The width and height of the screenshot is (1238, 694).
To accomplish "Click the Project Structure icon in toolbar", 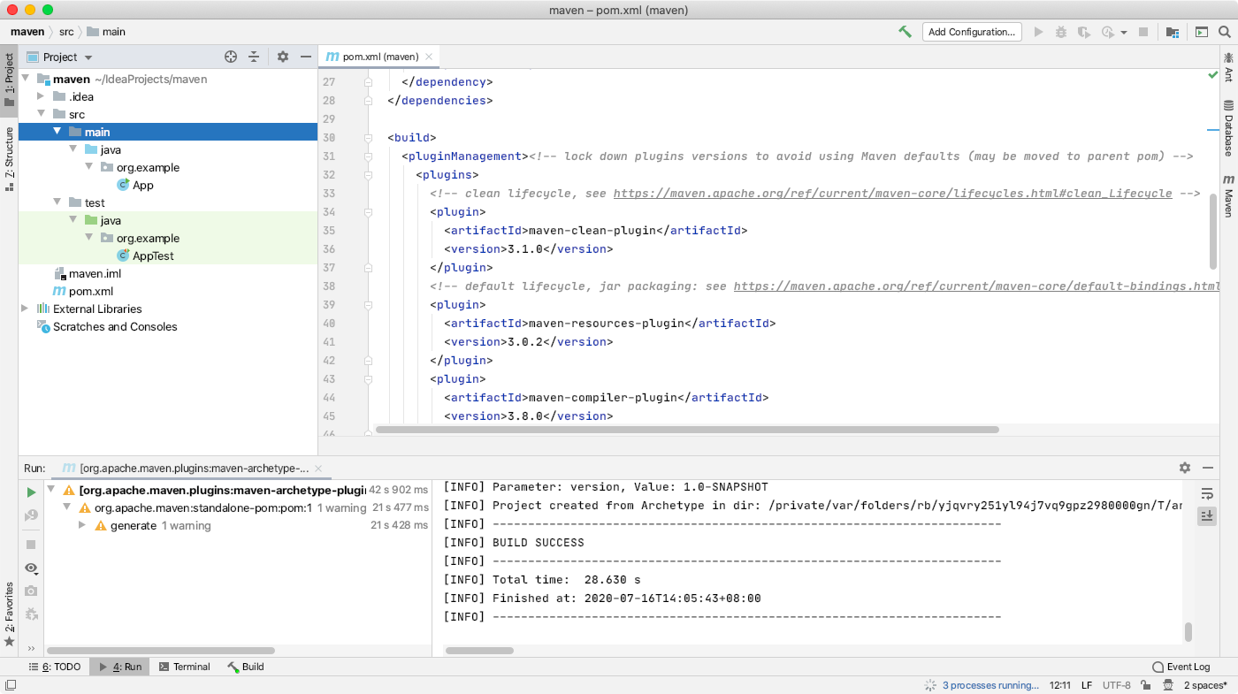I will (x=1173, y=32).
